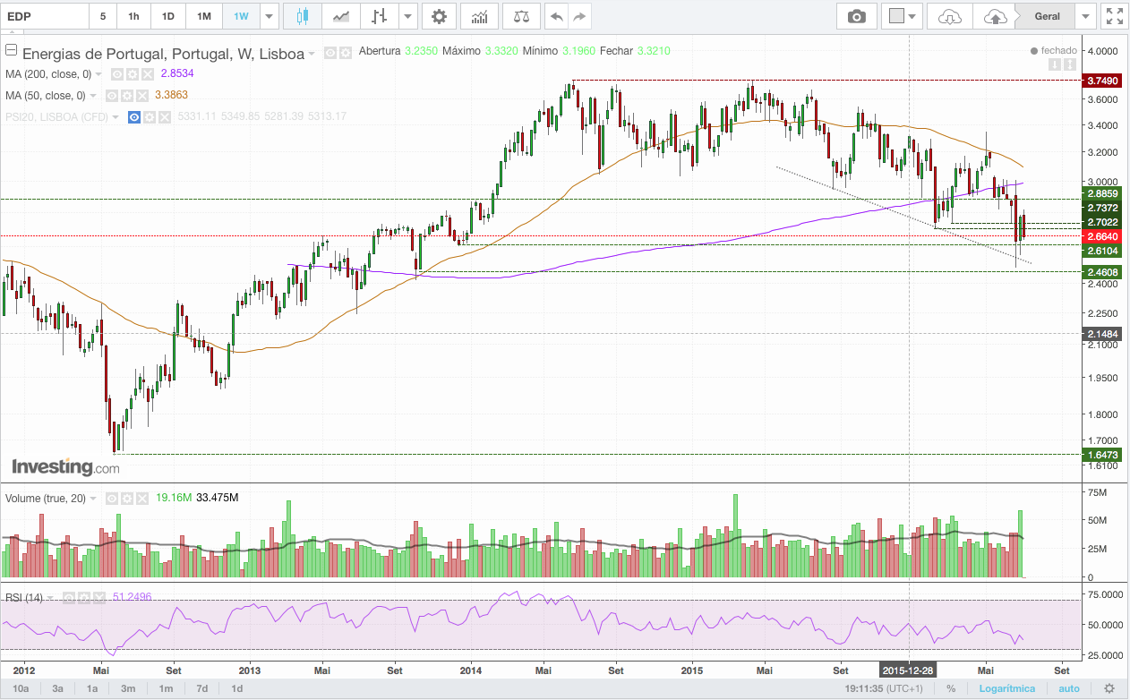The height and width of the screenshot is (700, 1130).
Task: Hide the RSI (14) indicator
Action: pos(69,598)
